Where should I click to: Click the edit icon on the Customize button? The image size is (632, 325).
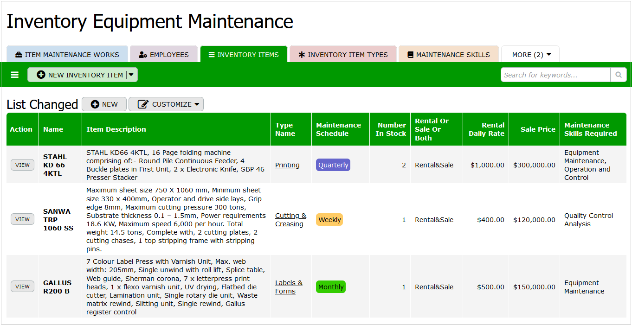(x=143, y=104)
